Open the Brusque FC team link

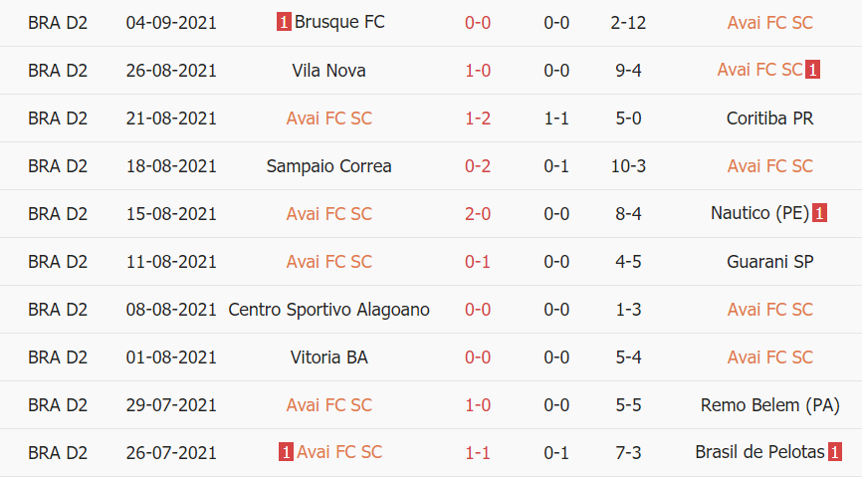pyautogui.click(x=339, y=22)
